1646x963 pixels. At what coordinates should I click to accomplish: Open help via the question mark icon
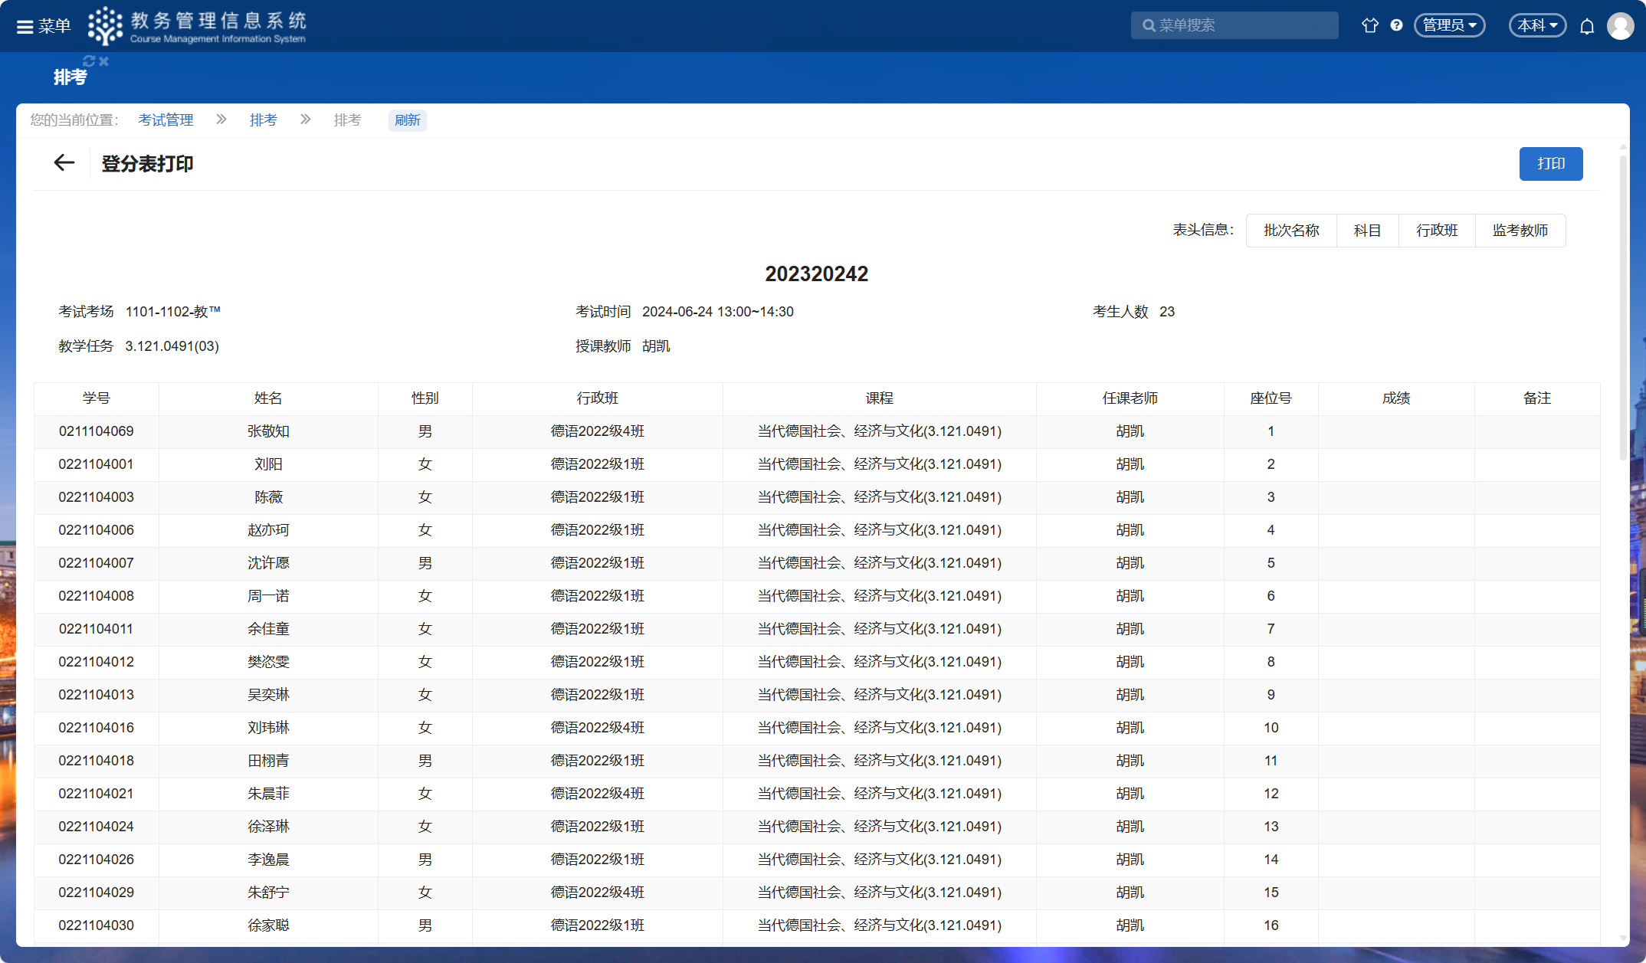pos(1396,25)
